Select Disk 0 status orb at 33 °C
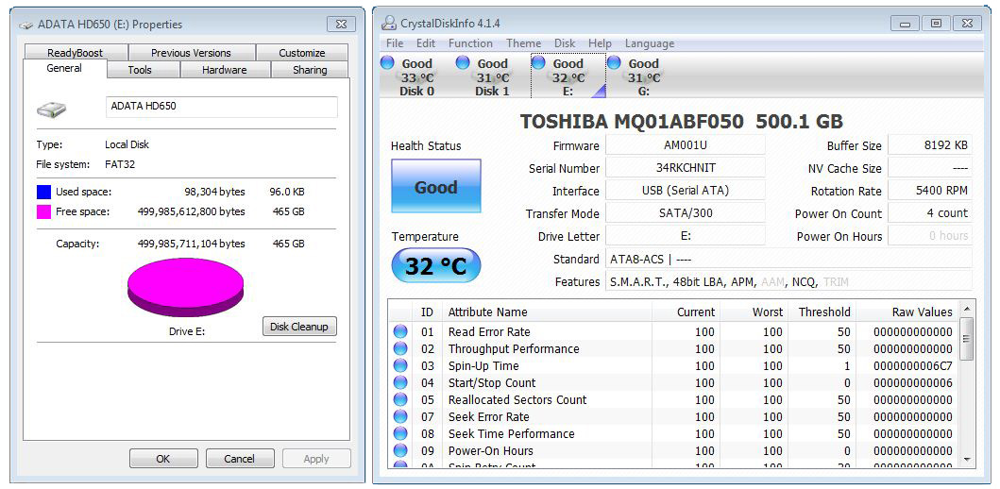The height and width of the screenshot is (489, 1000). 386,62
